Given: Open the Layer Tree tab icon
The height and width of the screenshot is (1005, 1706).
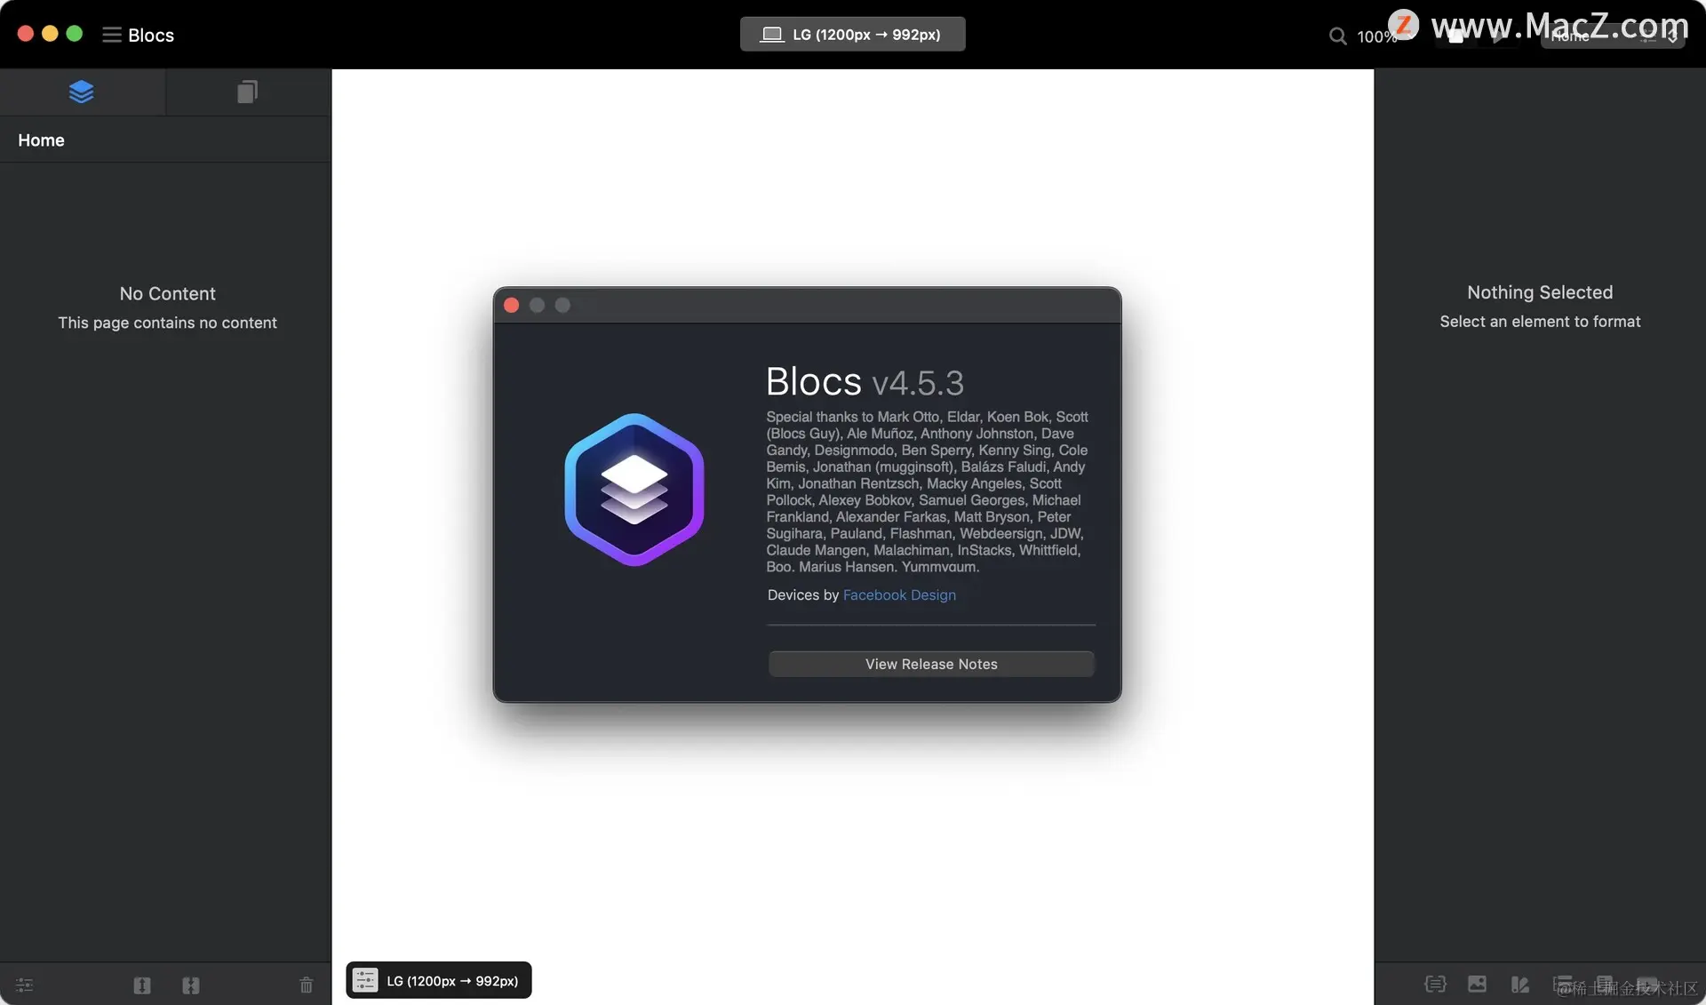Looking at the screenshot, I should (81, 92).
